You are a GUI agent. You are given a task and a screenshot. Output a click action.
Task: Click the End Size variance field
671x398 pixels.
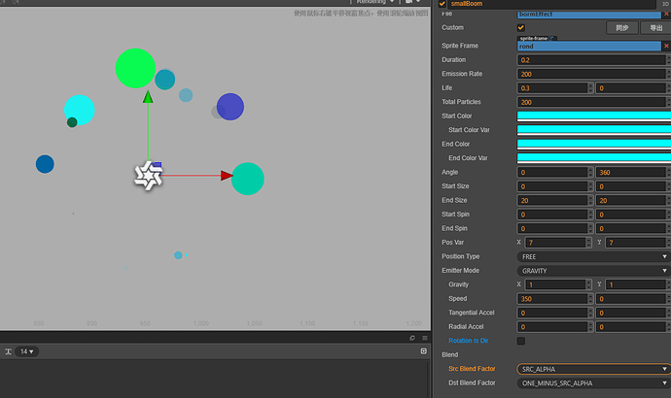[631, 201]
